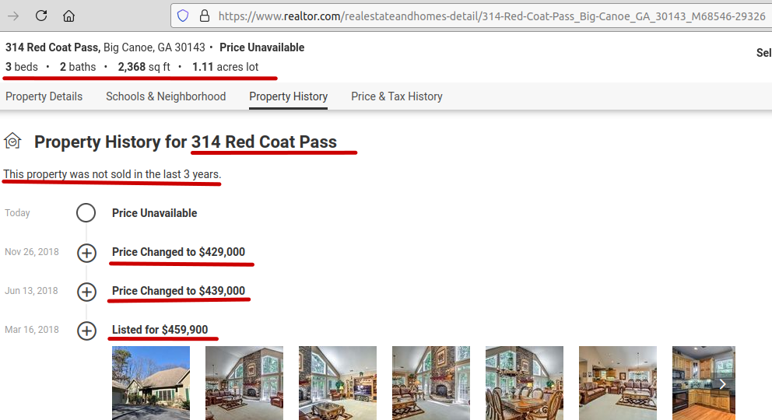Viewport: 772px width, 420px height.
Task: Expand the Nov 26, 2018 price change entry
Action: (x=86, y=253)
